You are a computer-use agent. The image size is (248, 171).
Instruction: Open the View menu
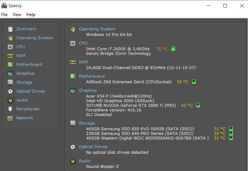pyautogui.click(x=17, y=15)
